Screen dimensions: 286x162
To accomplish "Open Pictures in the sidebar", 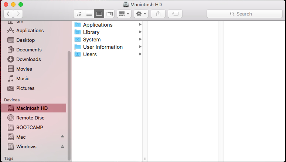I will pos(33,88).
